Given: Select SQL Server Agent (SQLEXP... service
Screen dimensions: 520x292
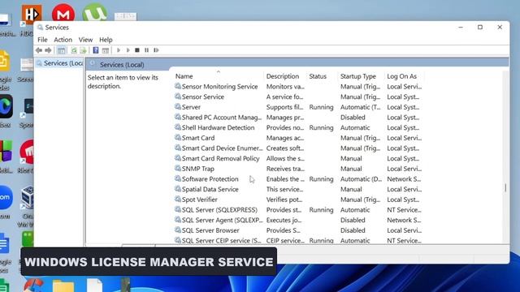Looking at the screenshot, I should [x=222, y=220].
